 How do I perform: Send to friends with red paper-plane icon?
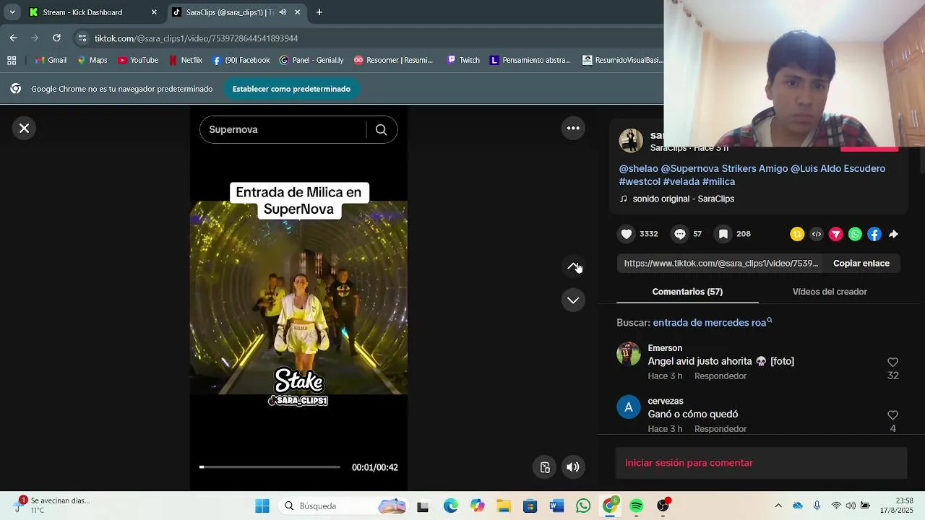(836, 234)
